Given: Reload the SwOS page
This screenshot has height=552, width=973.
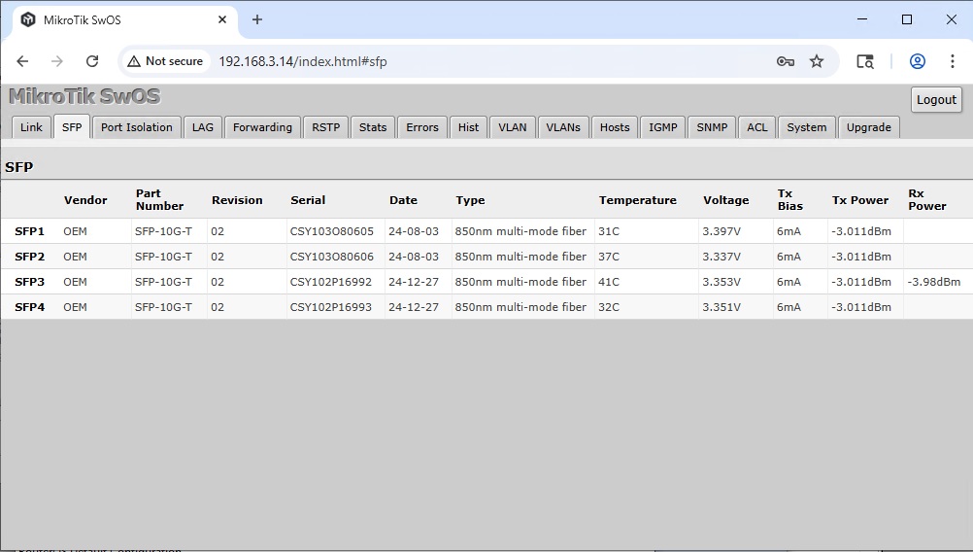Looking at the screenshot, I should tap(92, 61).
